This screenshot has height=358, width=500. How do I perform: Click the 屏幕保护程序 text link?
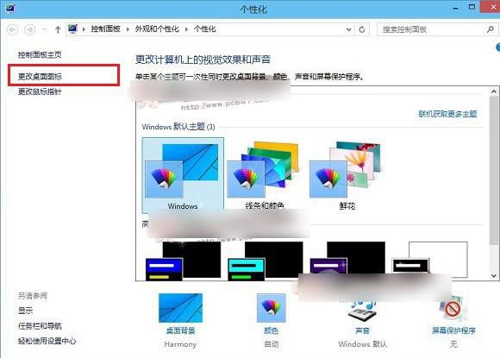pos(453,330)
